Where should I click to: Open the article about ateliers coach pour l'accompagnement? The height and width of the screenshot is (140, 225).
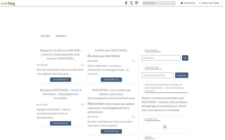111,94
